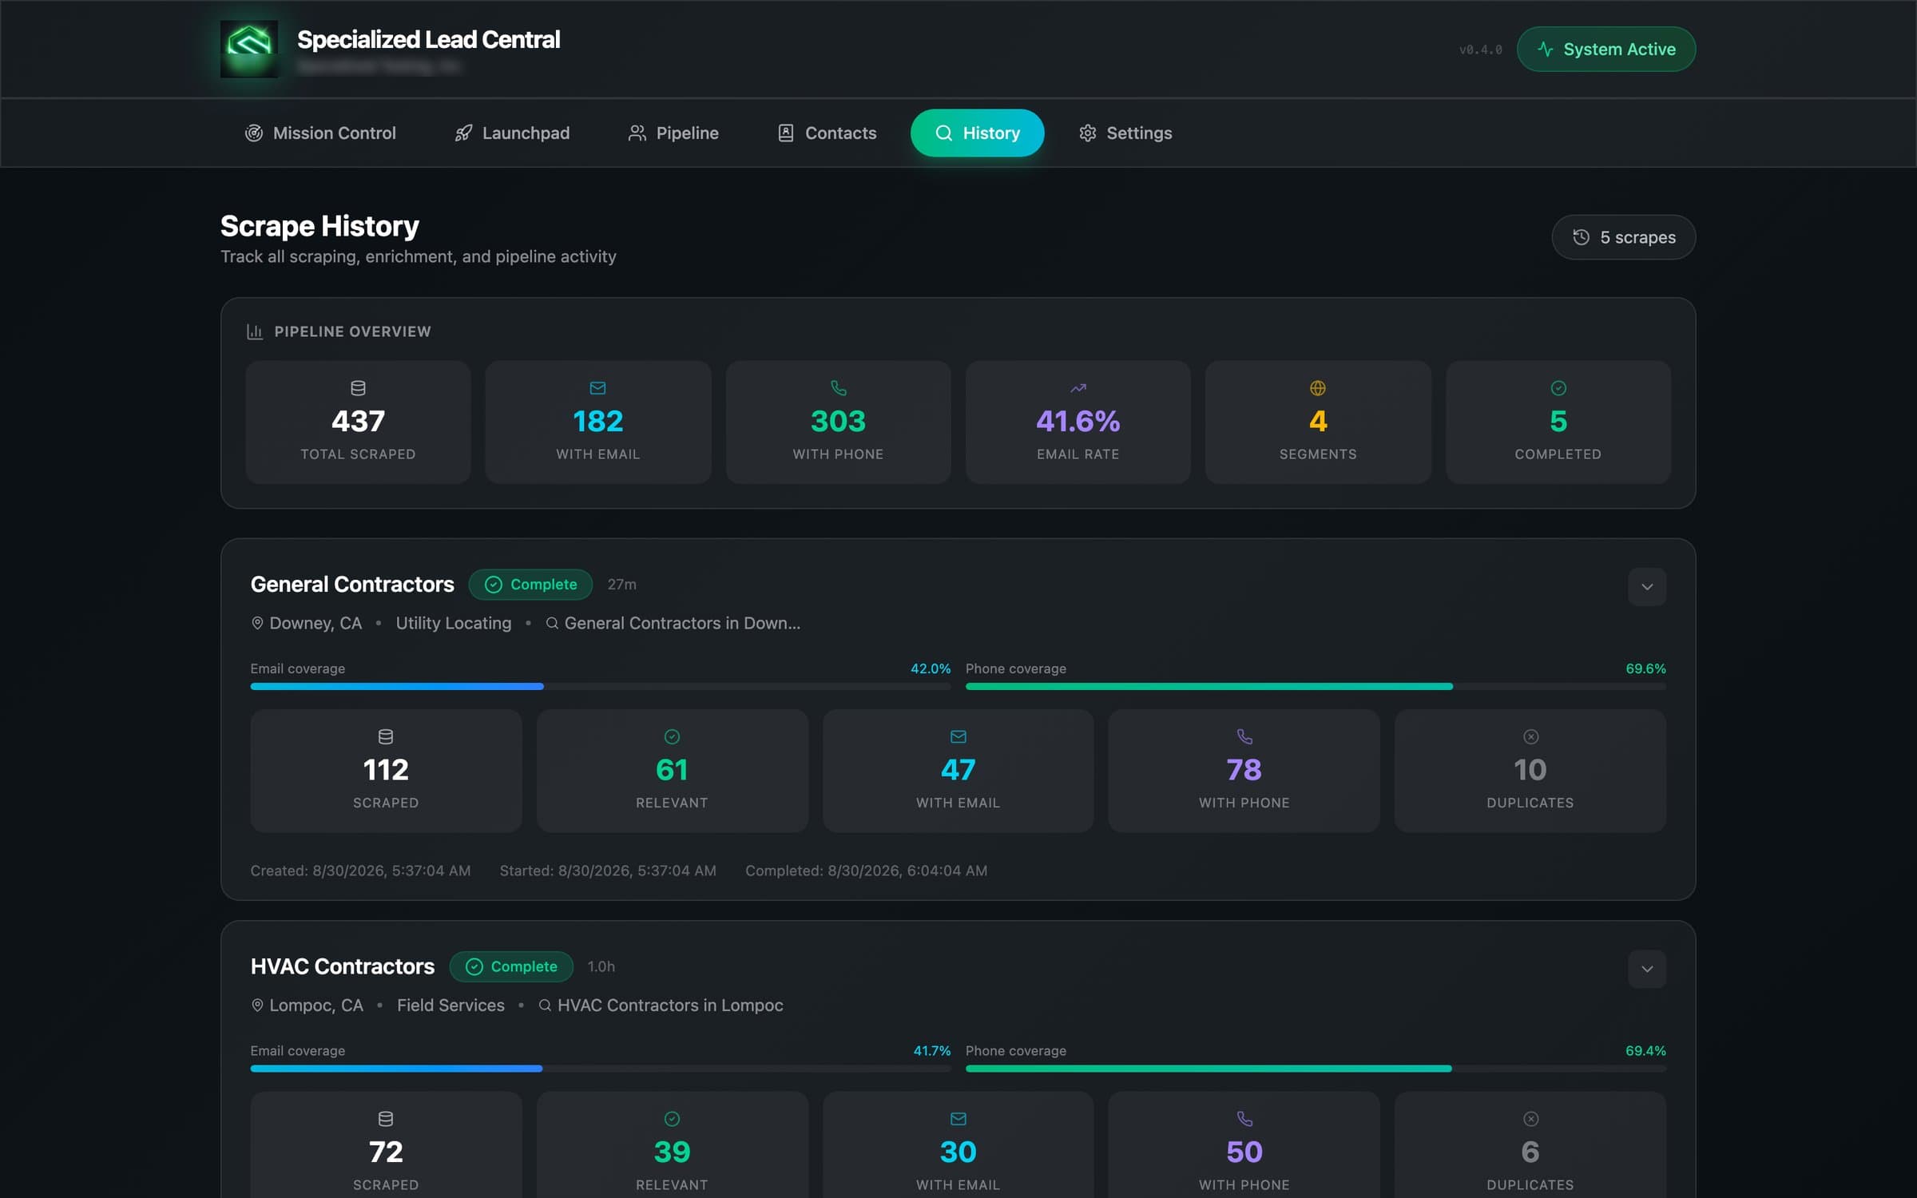The height and width of the screenshot is (1198, 1917).
Task: Open the Contacts tab
Action: 827,133
